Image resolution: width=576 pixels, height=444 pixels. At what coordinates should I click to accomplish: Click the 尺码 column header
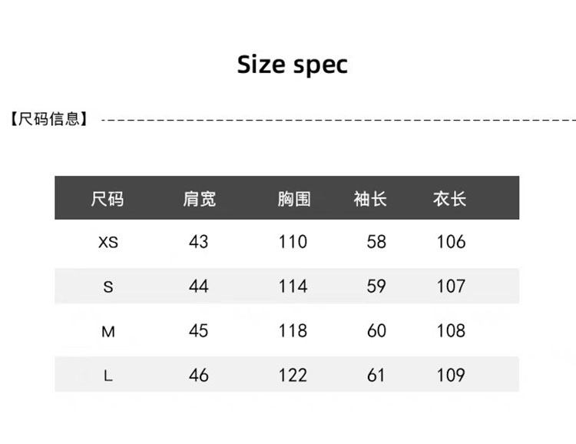click(x=108, y=199)
